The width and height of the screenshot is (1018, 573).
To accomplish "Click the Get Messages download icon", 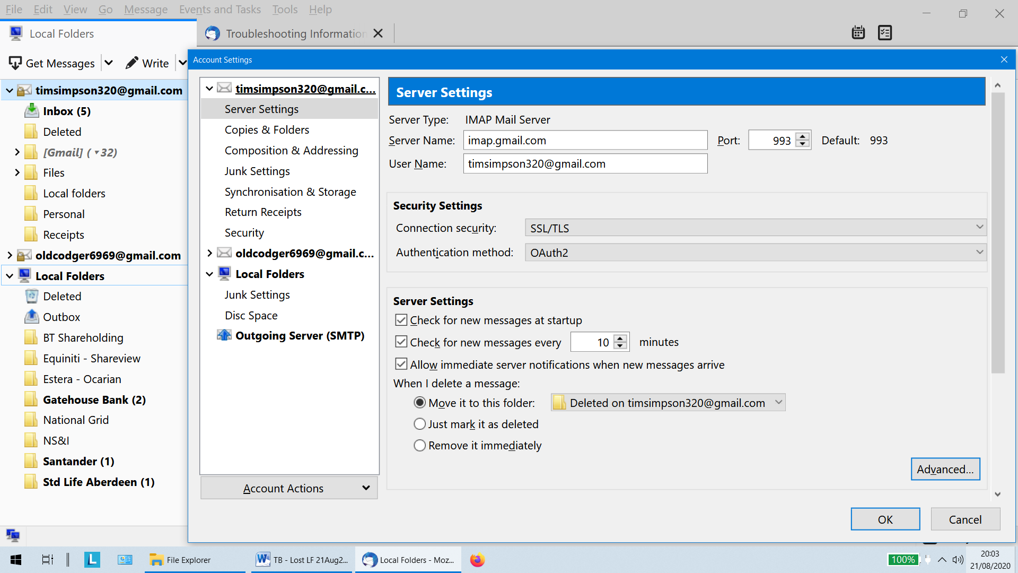I will click(x=15, y=63).
